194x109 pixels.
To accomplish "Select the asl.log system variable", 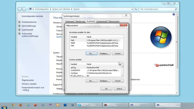I will click(95, 68).
